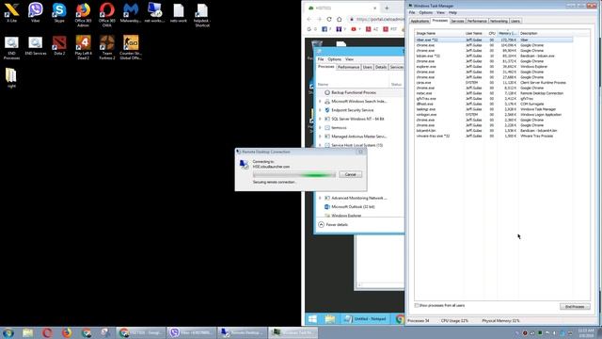Open remote session Start button
The width and height of the screenshot is (602, 339).
[x=312, y=318]
